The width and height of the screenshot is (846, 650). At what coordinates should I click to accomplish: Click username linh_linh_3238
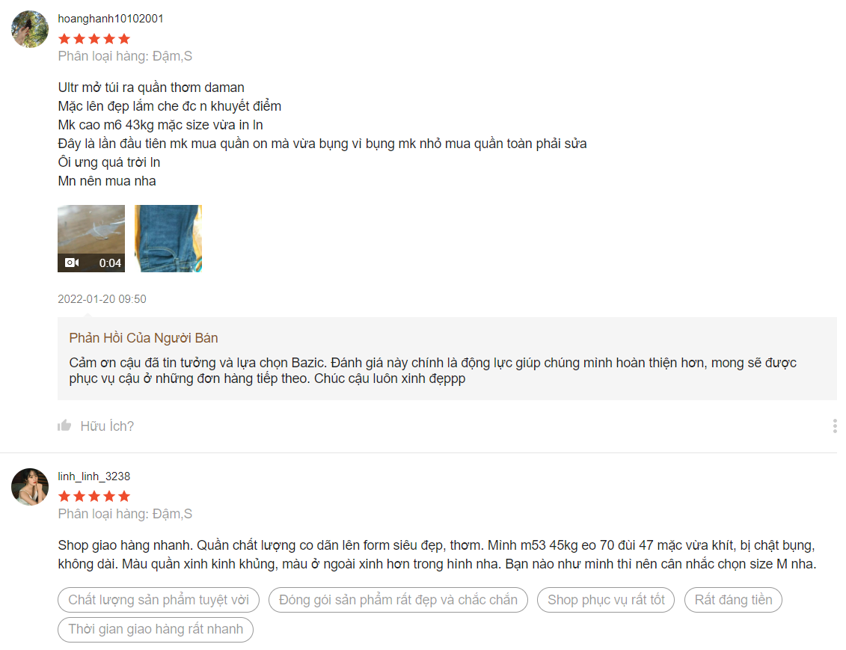[94, 476]
